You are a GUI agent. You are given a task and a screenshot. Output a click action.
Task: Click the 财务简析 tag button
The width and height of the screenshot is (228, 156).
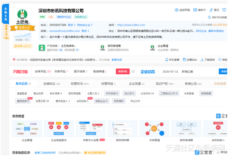pos(119,101)
